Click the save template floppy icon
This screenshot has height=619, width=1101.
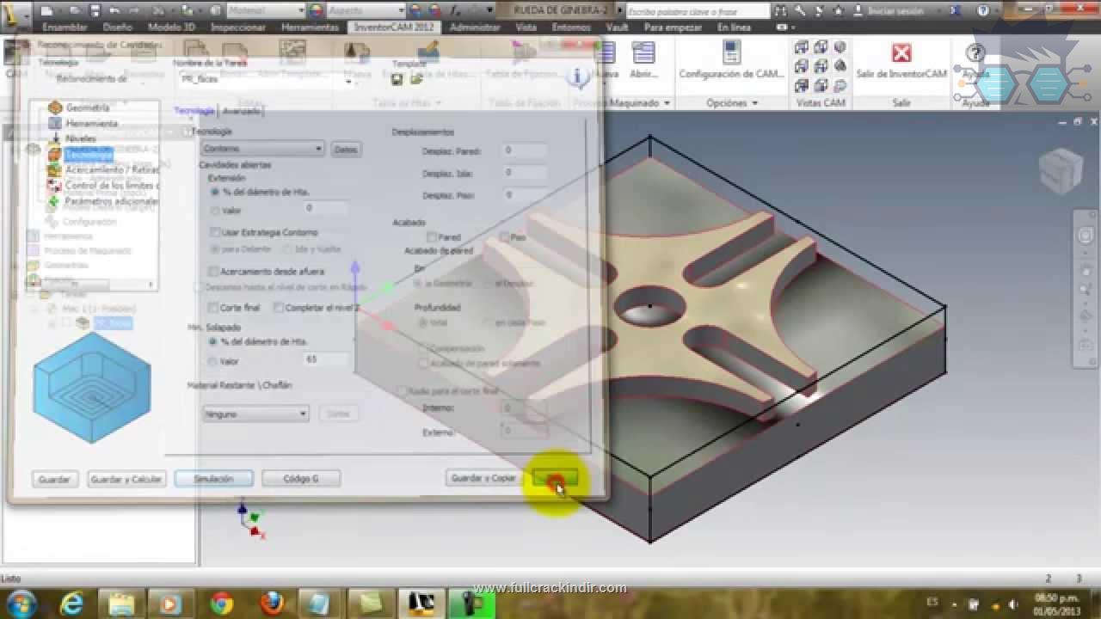click(x=397, y=79)
